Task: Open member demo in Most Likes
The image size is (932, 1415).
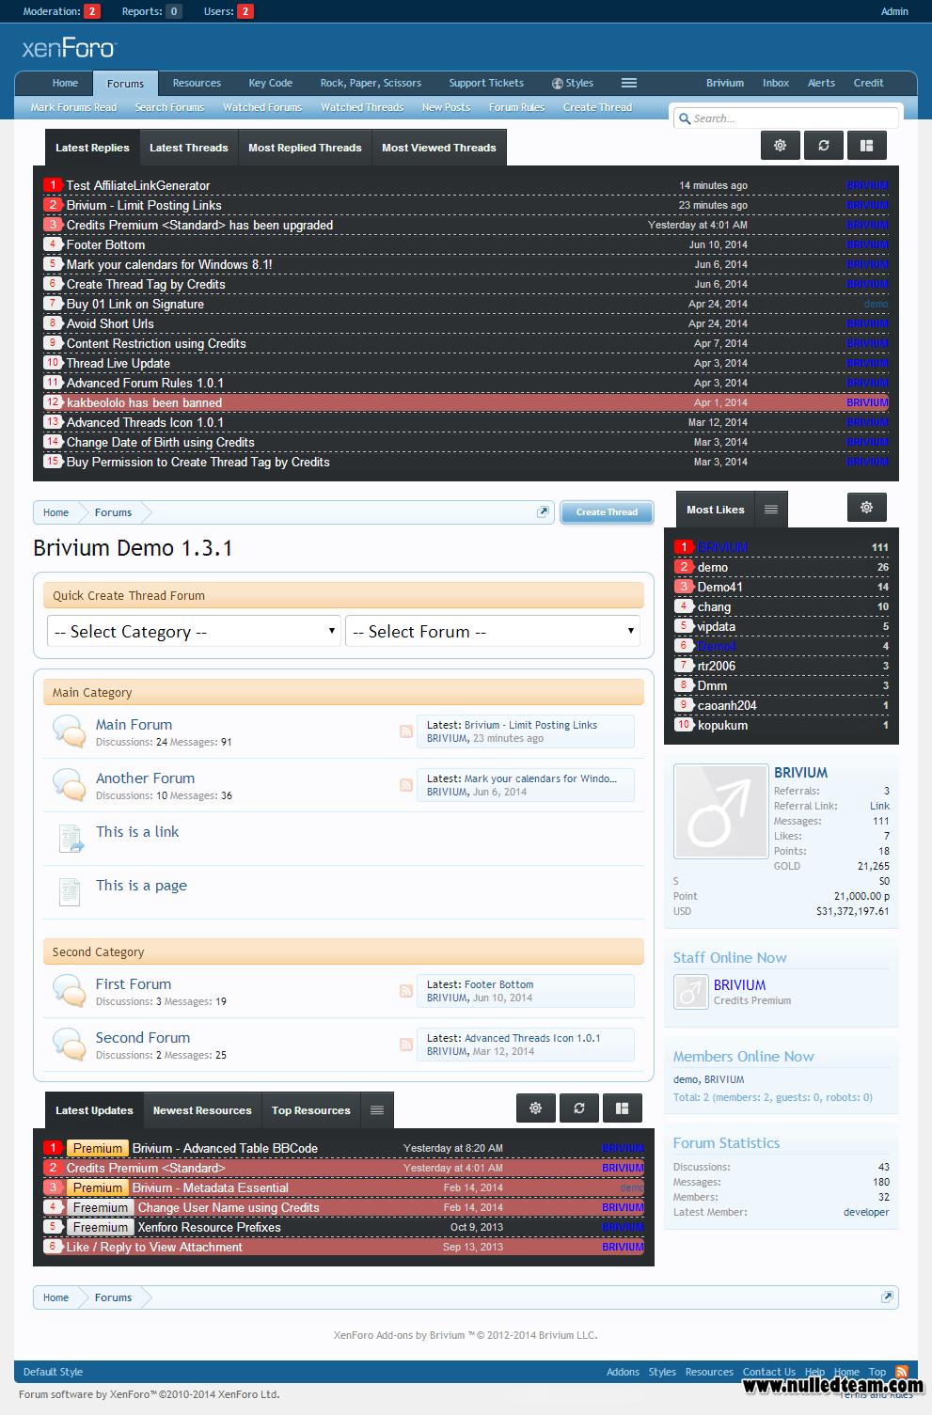Action: click(713, 567)
